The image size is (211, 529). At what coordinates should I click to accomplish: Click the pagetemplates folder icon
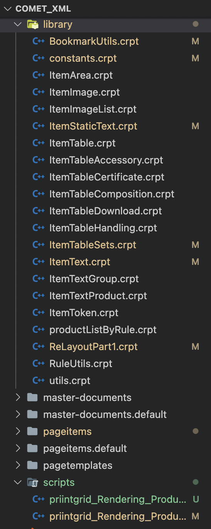(33, 465)
